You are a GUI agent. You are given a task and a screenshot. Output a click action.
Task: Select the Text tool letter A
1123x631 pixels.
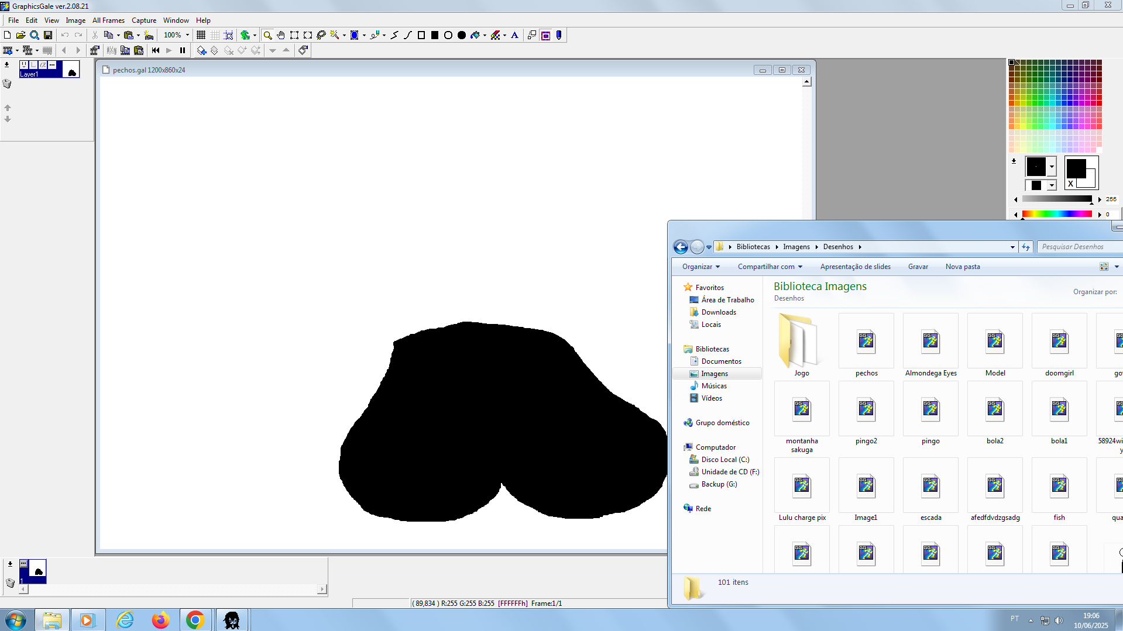[x=515, y=35]
